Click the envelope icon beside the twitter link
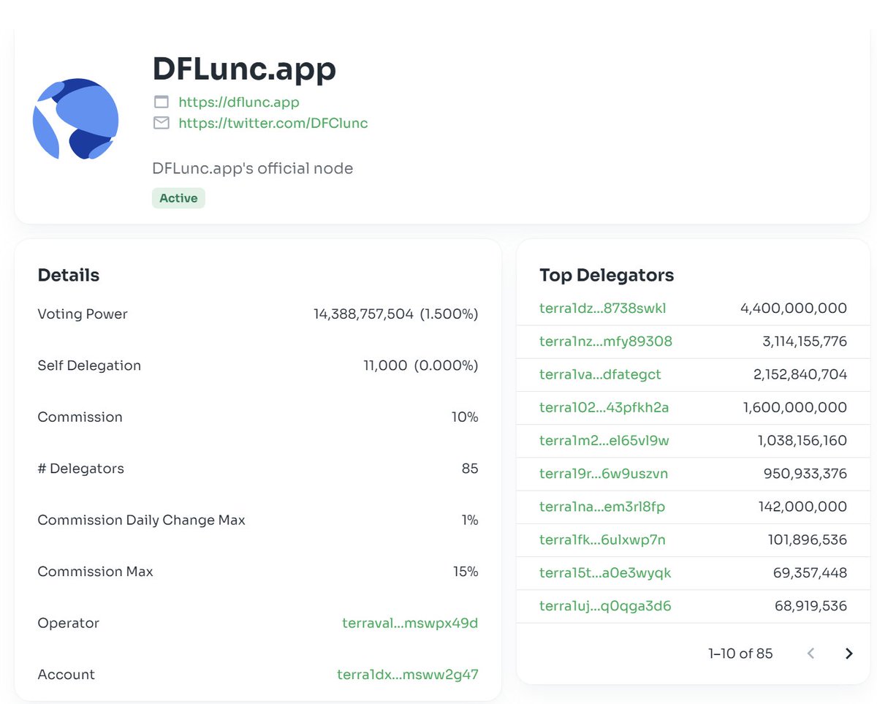Image resolution: width=877 pixels, height=704 pixels. (x=161, y=123)
